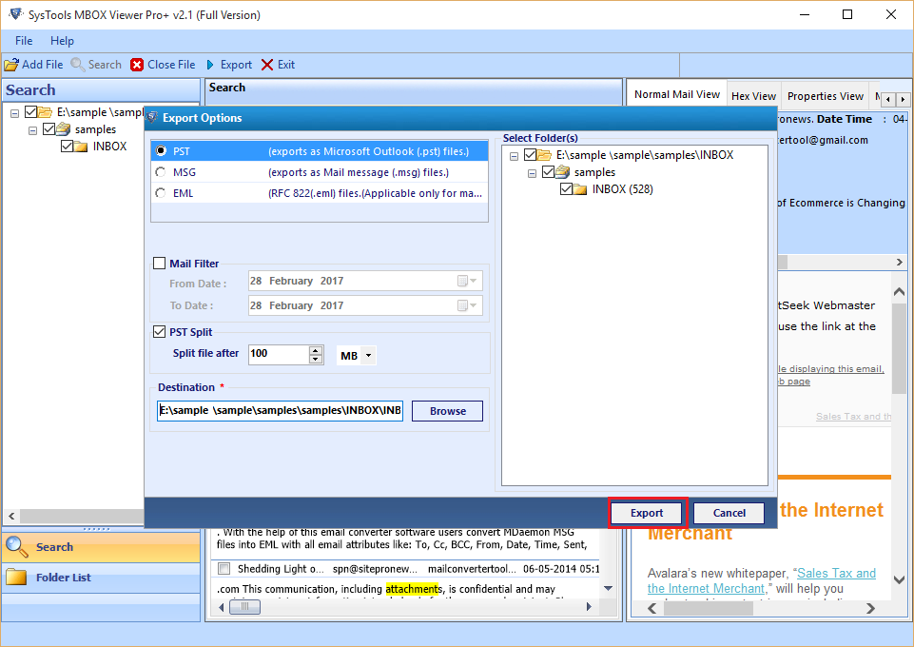Select the INBOX (528) tree label
The image size is (914, 647).
(x=623, y=189)
